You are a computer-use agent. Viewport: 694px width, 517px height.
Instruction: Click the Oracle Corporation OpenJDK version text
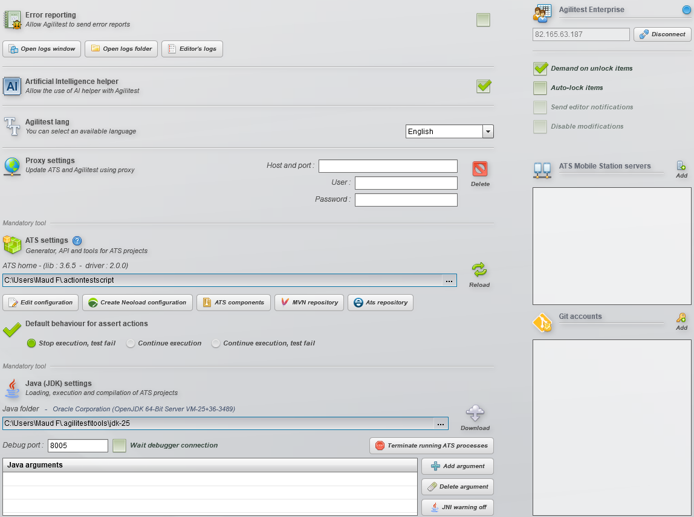click(144, 409)
